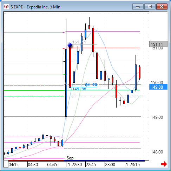Click the blue star trade marker

[x=70, y=45]
